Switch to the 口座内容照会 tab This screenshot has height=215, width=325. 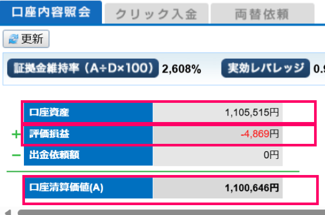pyautogui.click(x=49, y=11)
